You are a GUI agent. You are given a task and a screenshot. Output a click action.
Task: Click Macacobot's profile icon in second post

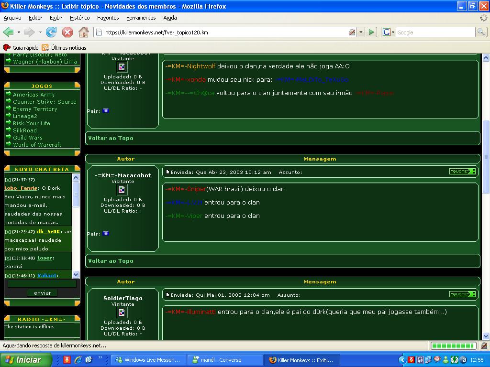122,190
